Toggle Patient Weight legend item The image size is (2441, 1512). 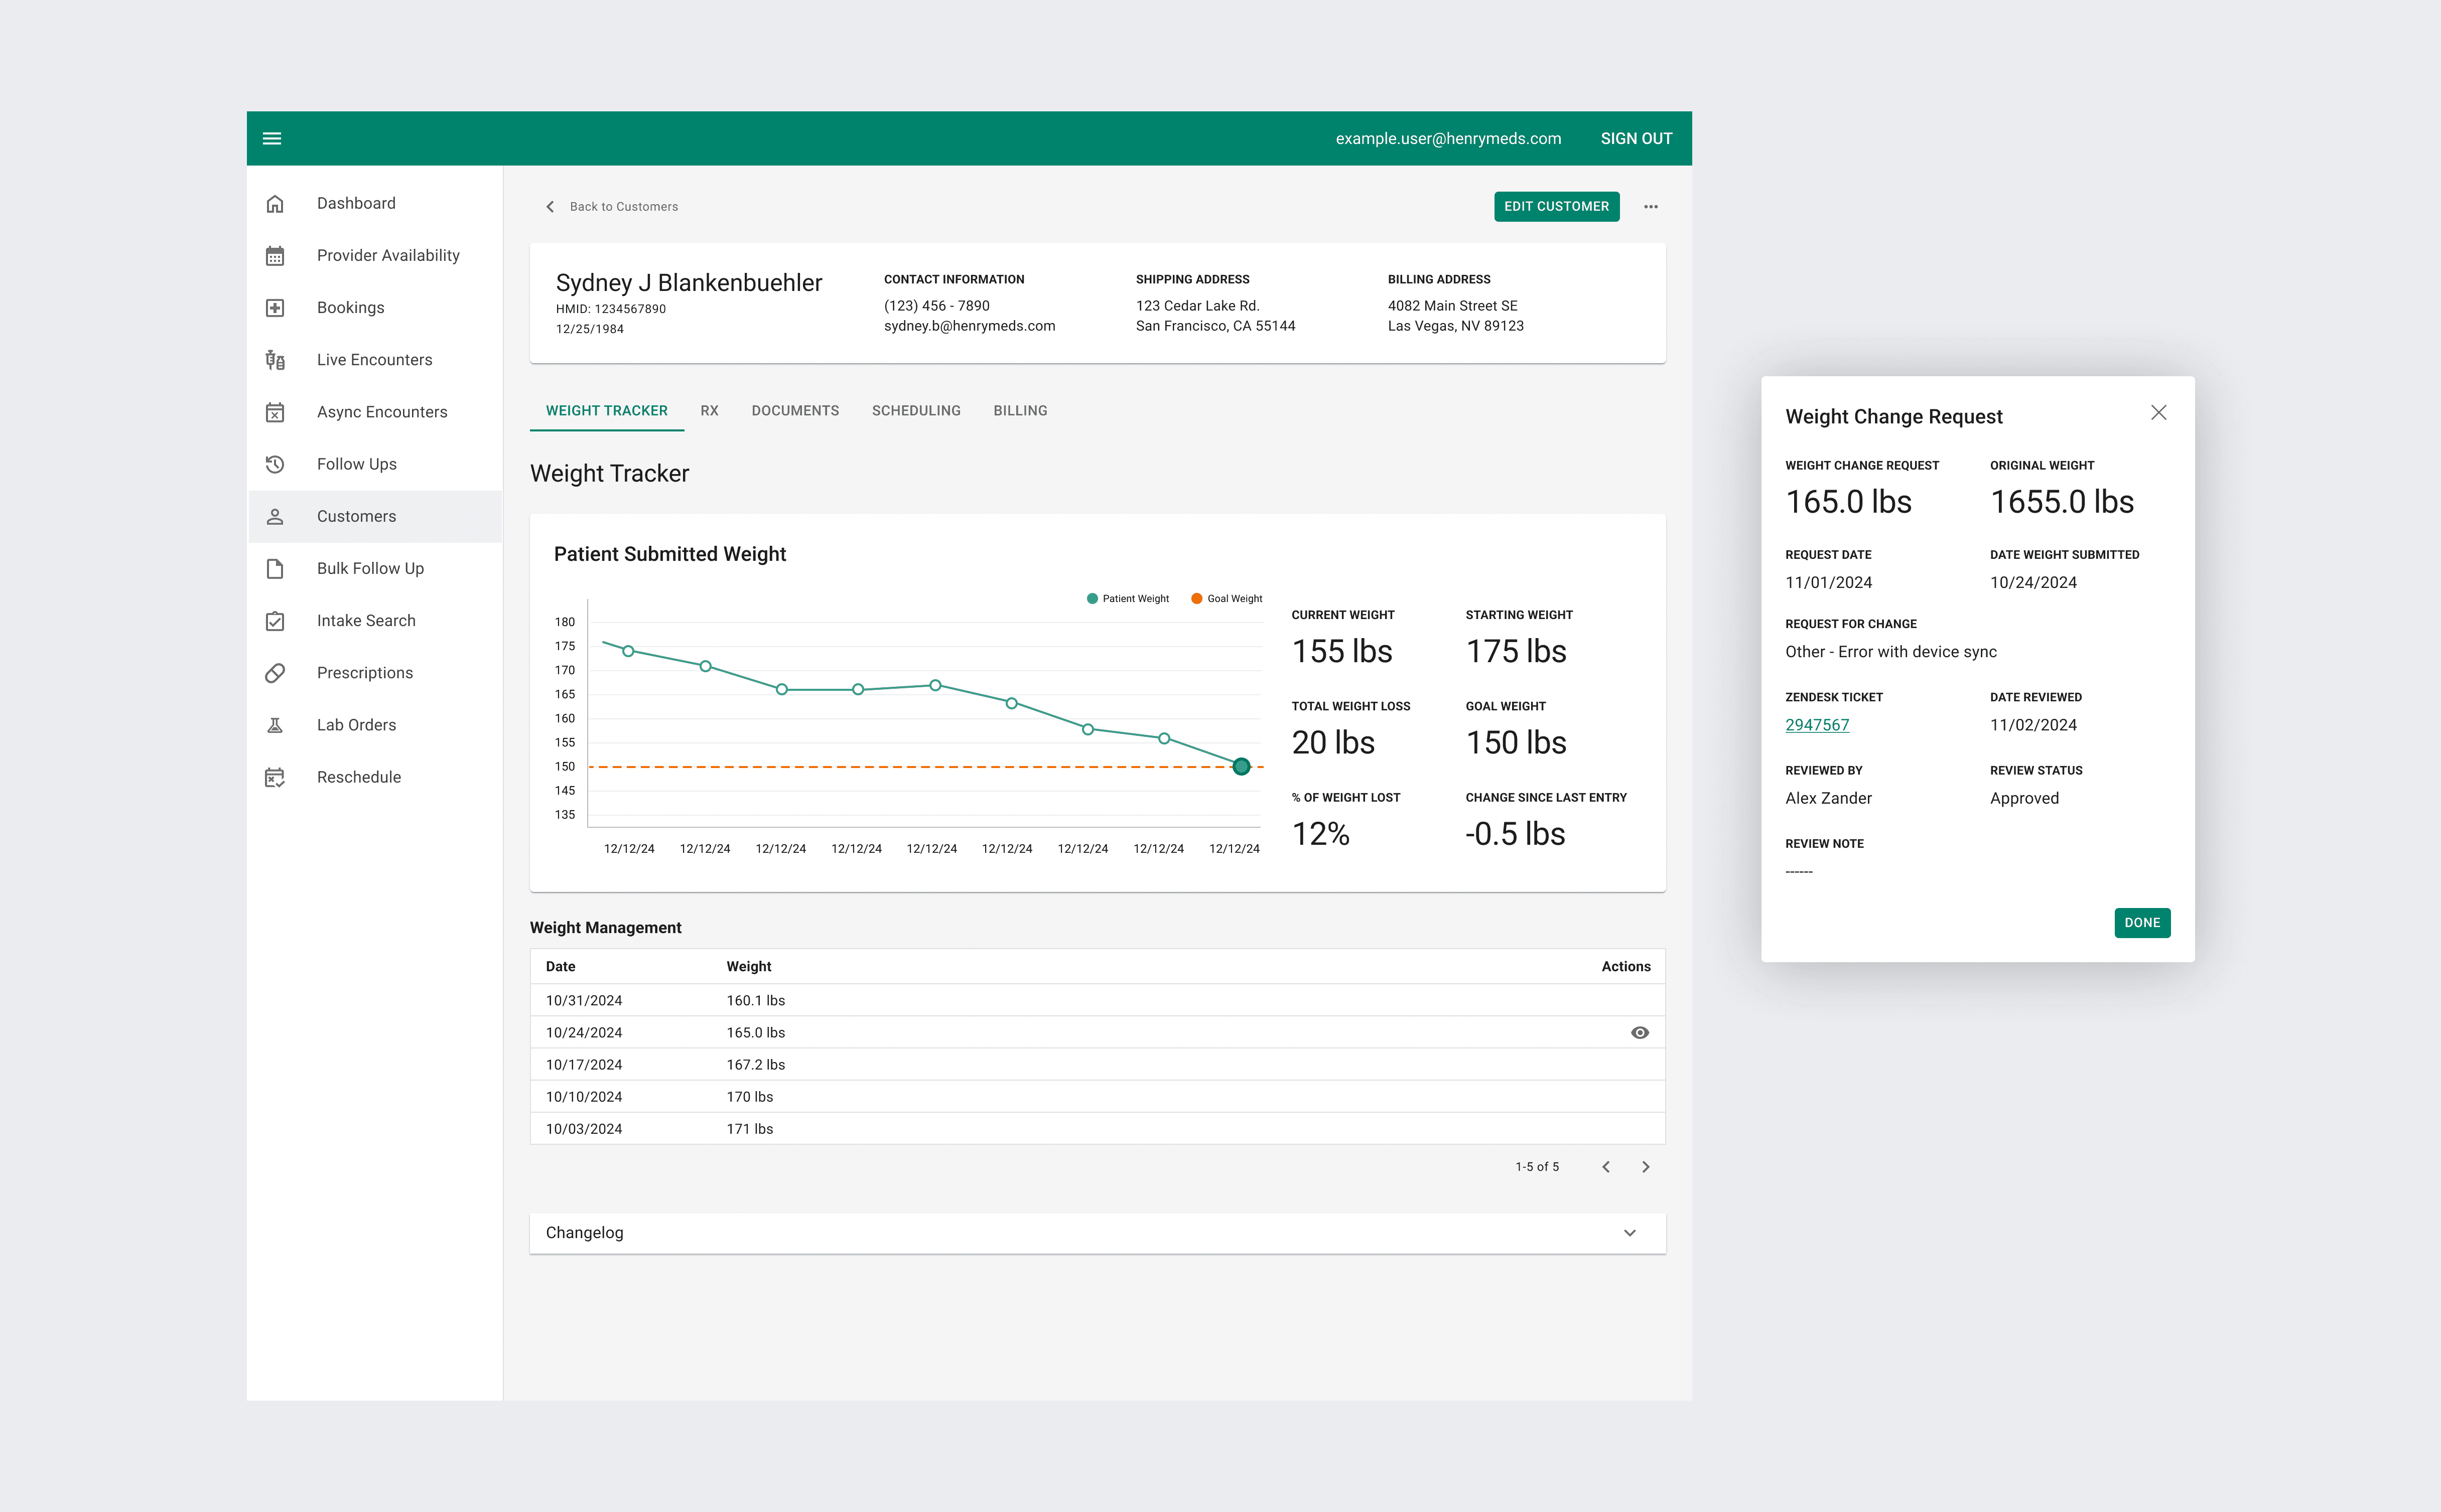pos(1128,598)
